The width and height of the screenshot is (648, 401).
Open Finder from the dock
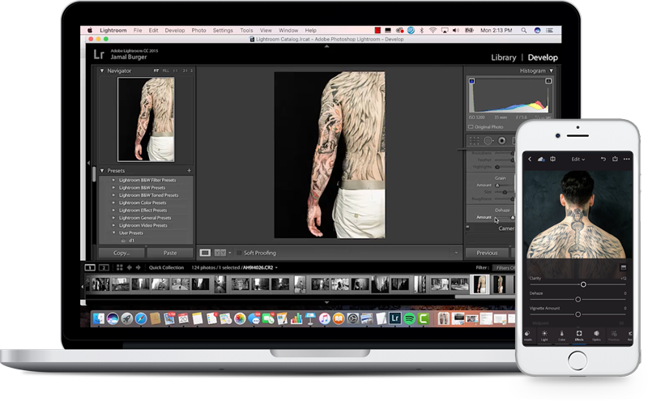(x=98, y=318)
